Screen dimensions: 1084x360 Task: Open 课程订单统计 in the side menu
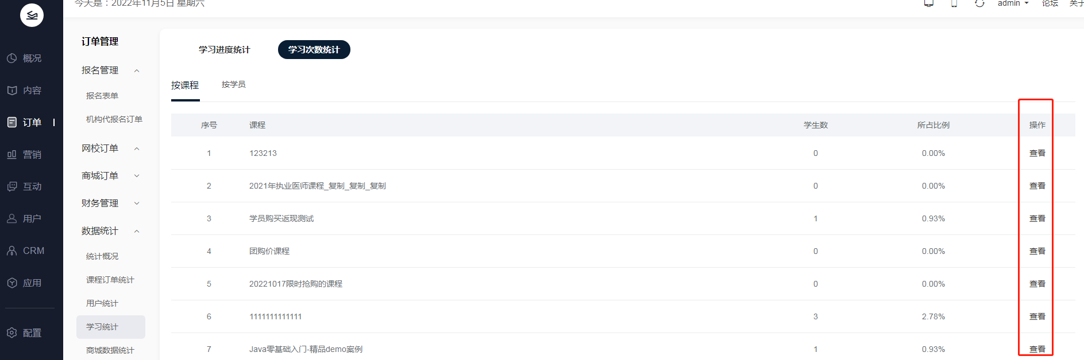(x=110, y=280)
